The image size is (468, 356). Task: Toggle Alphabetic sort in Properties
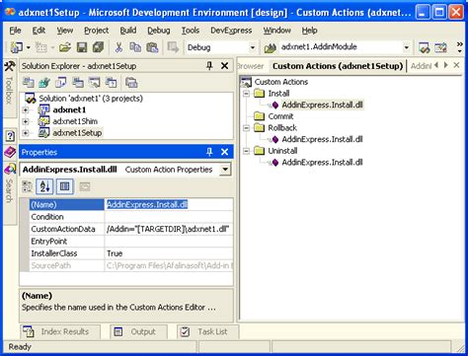coord(44,186)
